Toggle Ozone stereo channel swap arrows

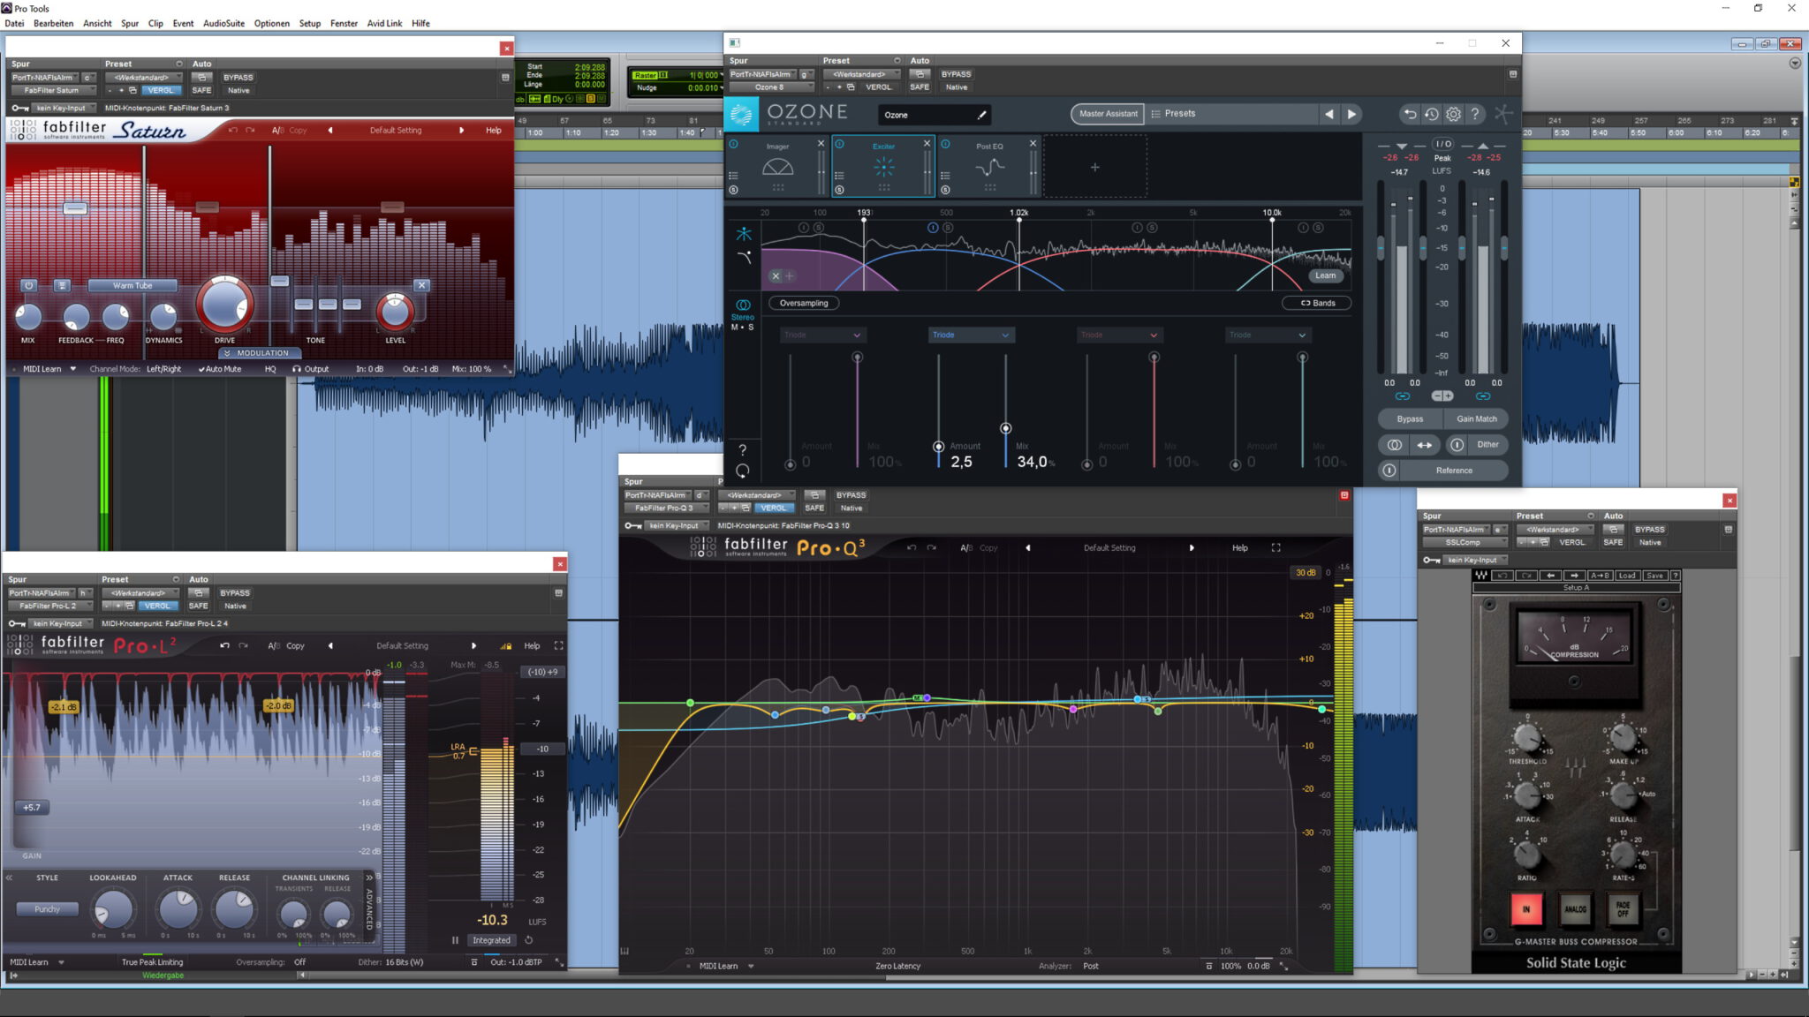[x=1424, y=445]
